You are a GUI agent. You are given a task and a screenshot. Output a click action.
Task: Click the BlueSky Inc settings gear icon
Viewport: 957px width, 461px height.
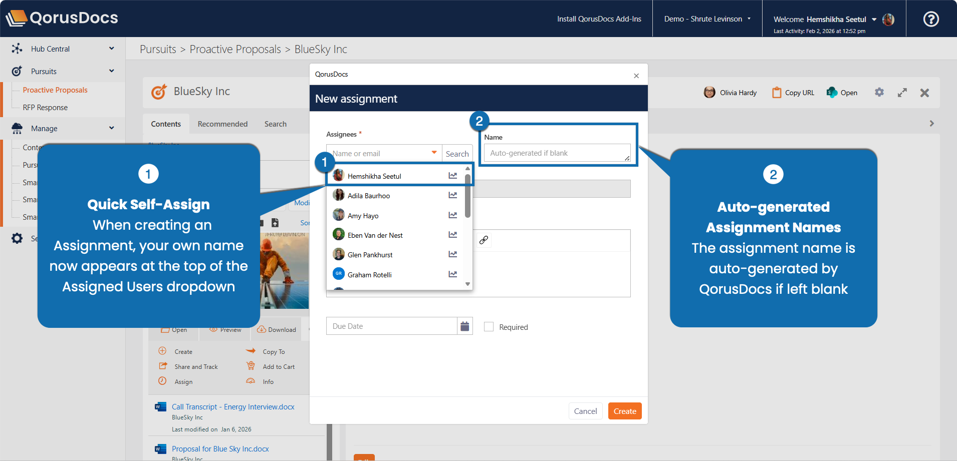coord(879,93)
